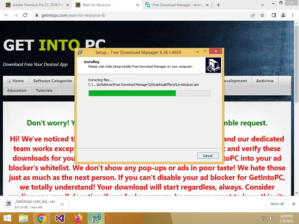Bookmark this page with star icon
Screen dimensions: 299x224
tap(262, 15)
